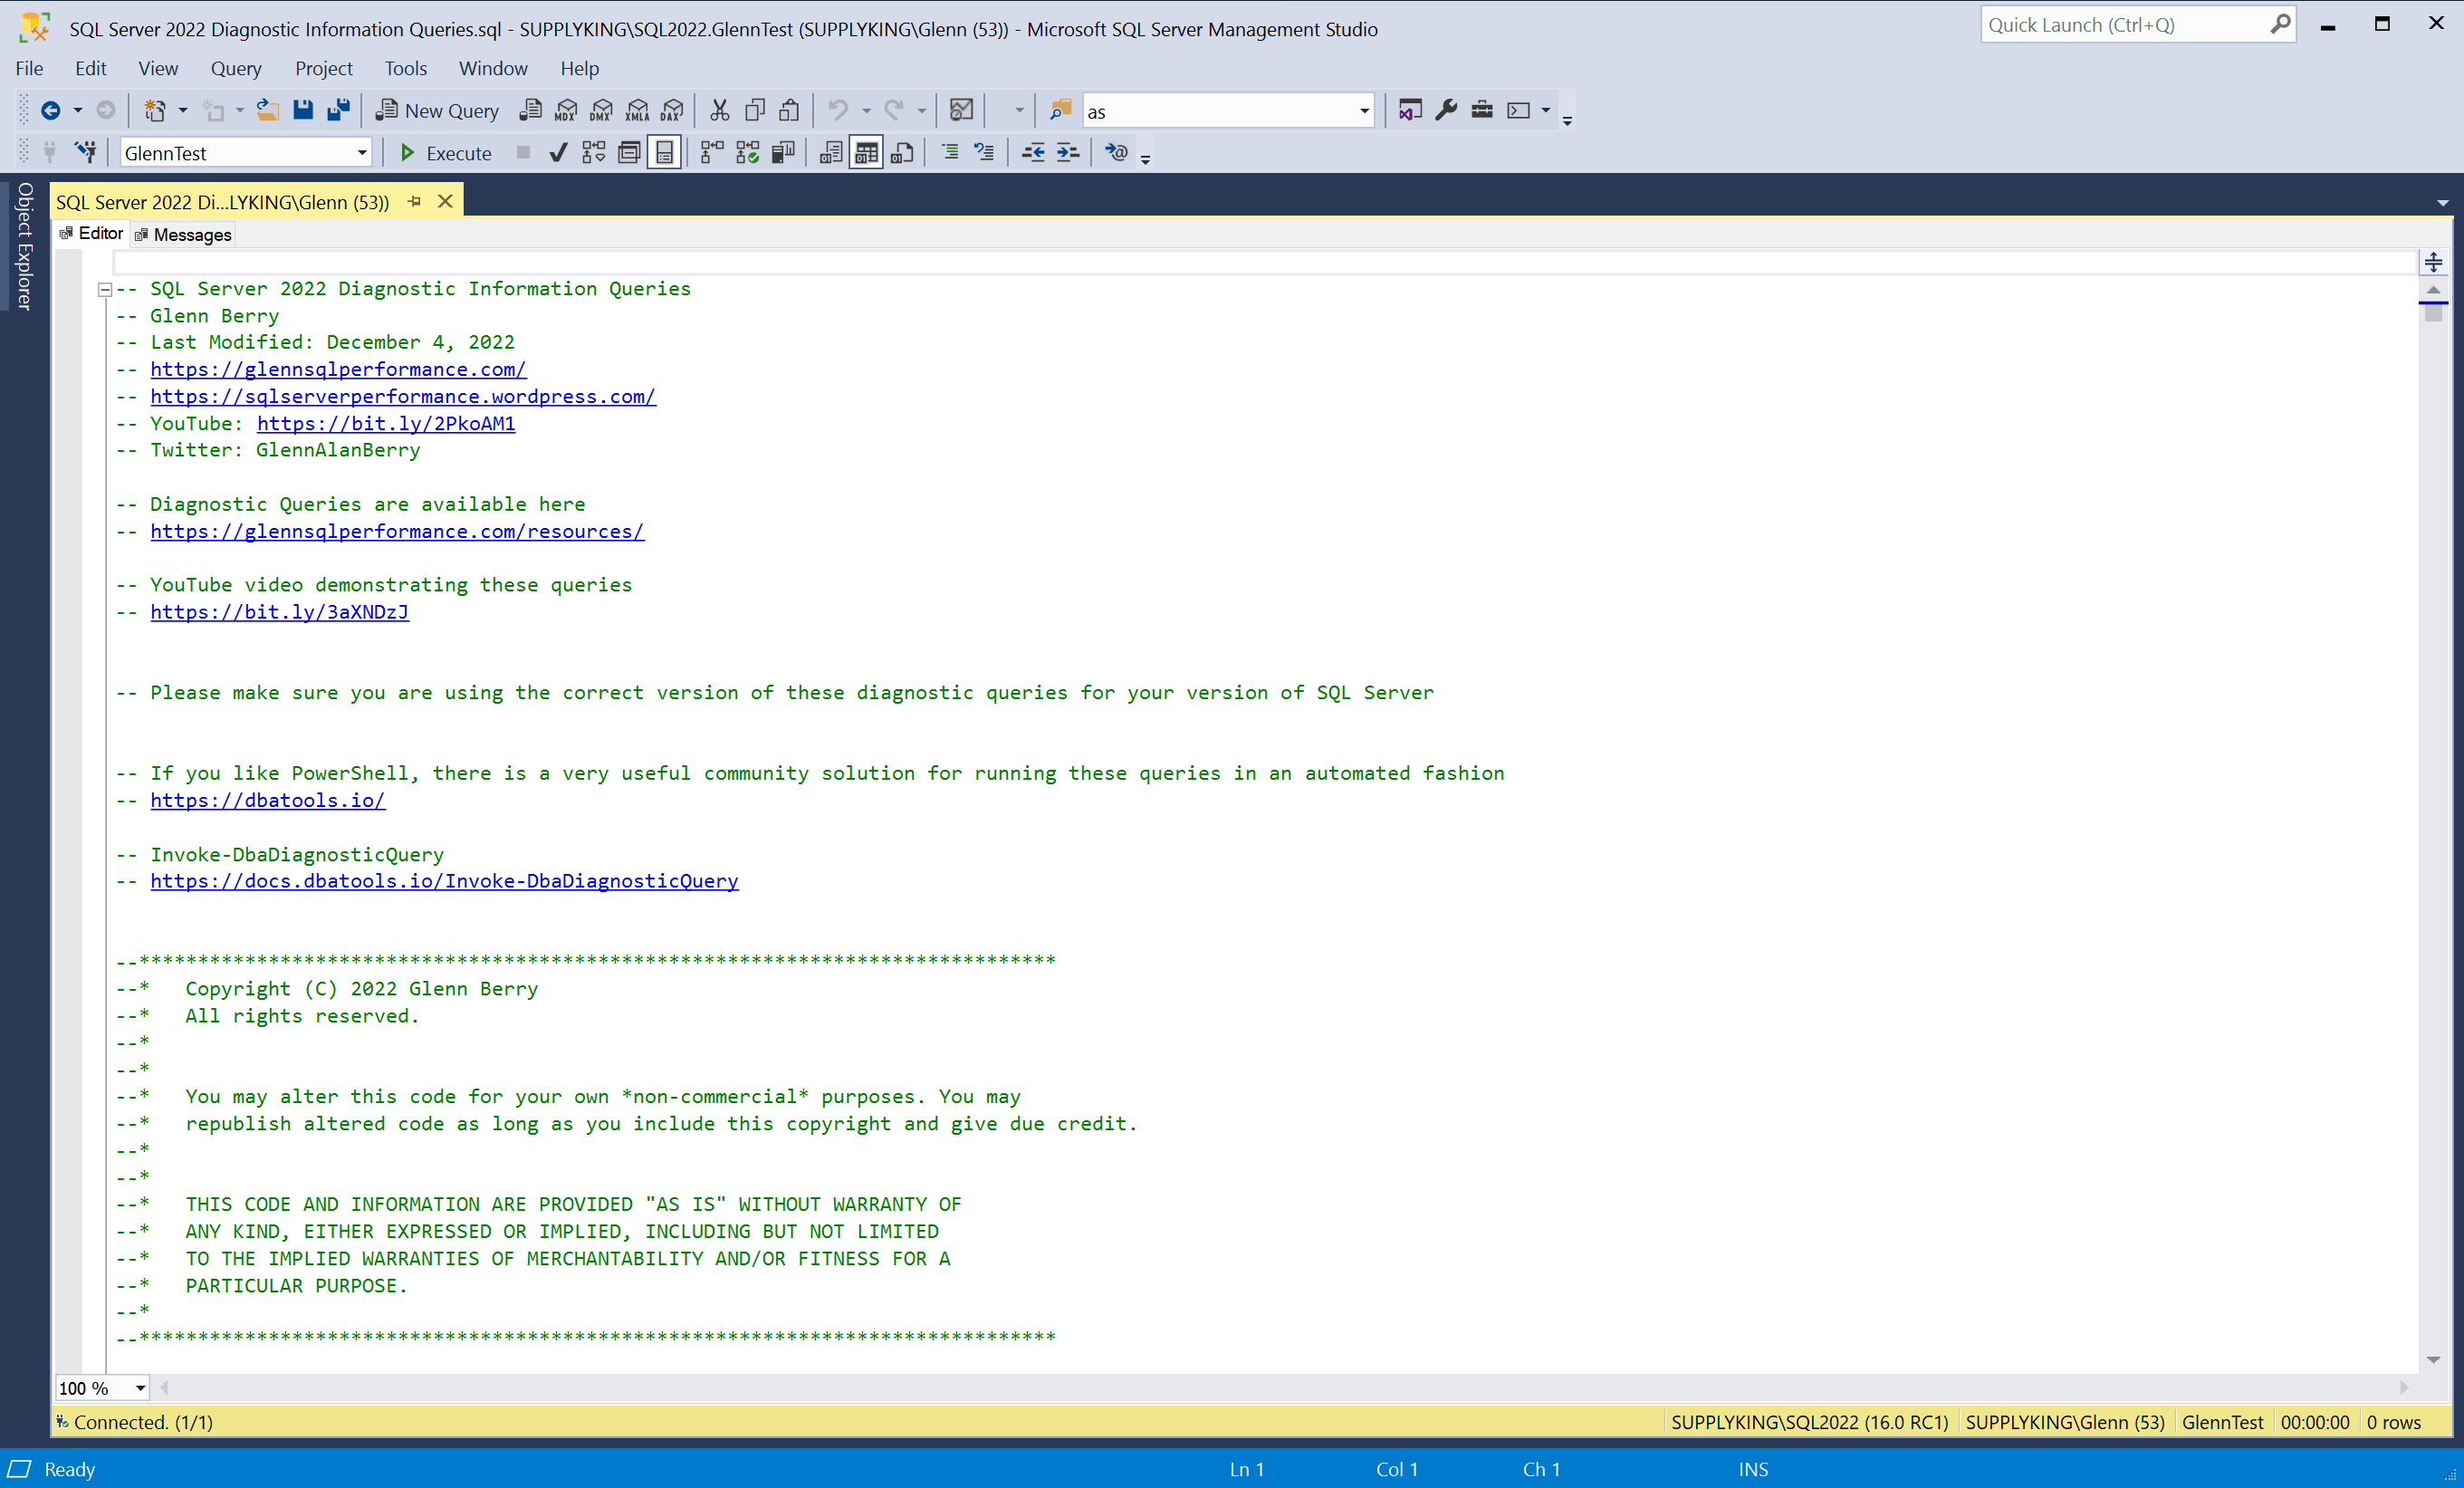Click the Change Connection icon
Screen dimensions: 2464x1488
coord(87,153)
